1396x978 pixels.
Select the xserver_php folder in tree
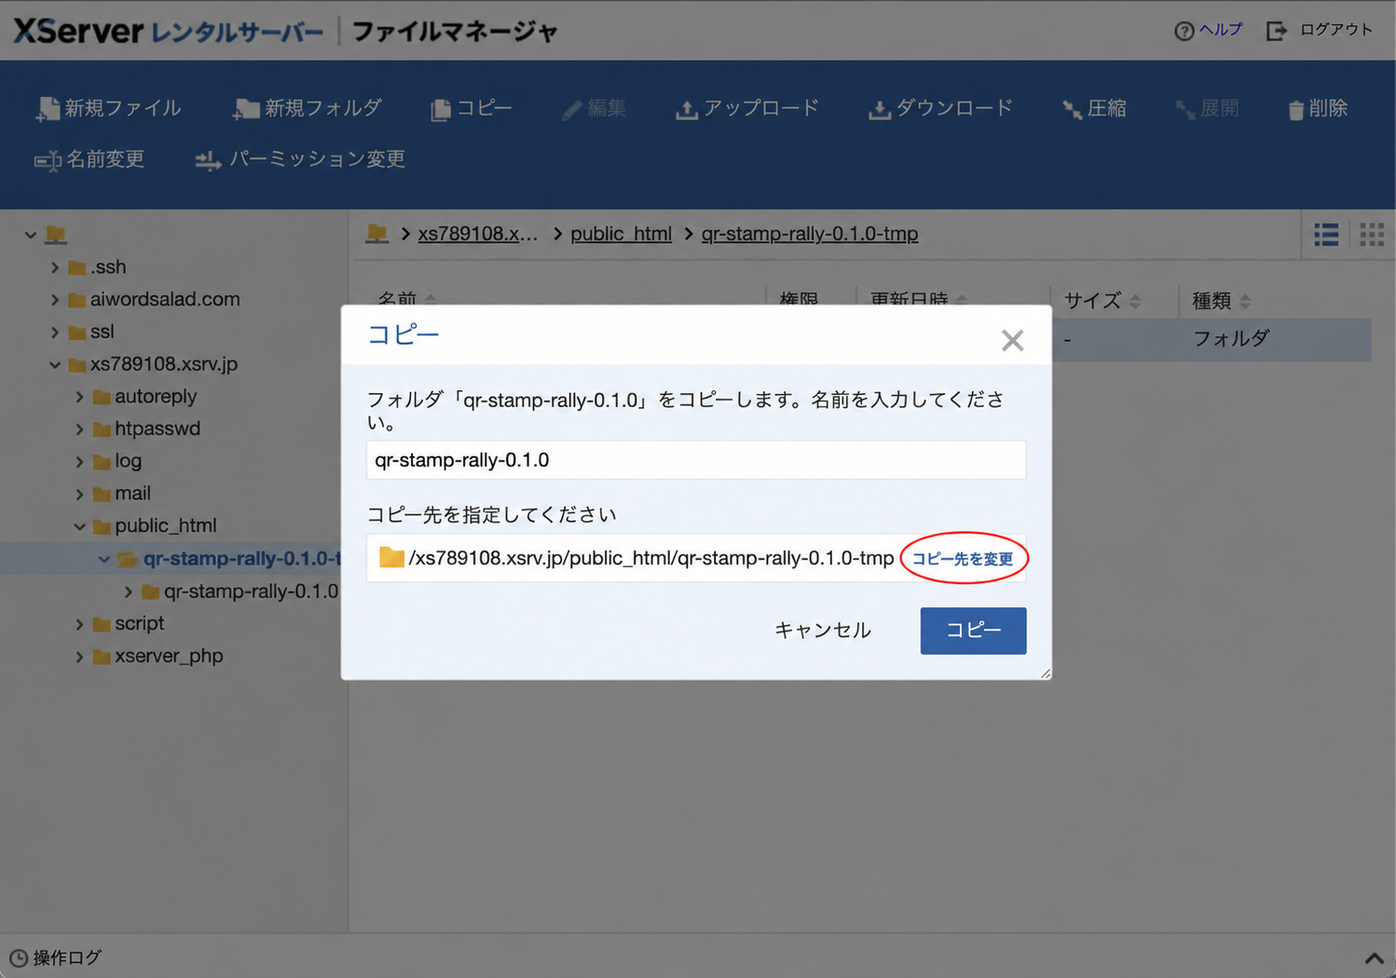coord(158,656)
